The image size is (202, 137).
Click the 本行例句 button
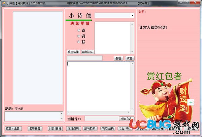click(x=73, y=129)
